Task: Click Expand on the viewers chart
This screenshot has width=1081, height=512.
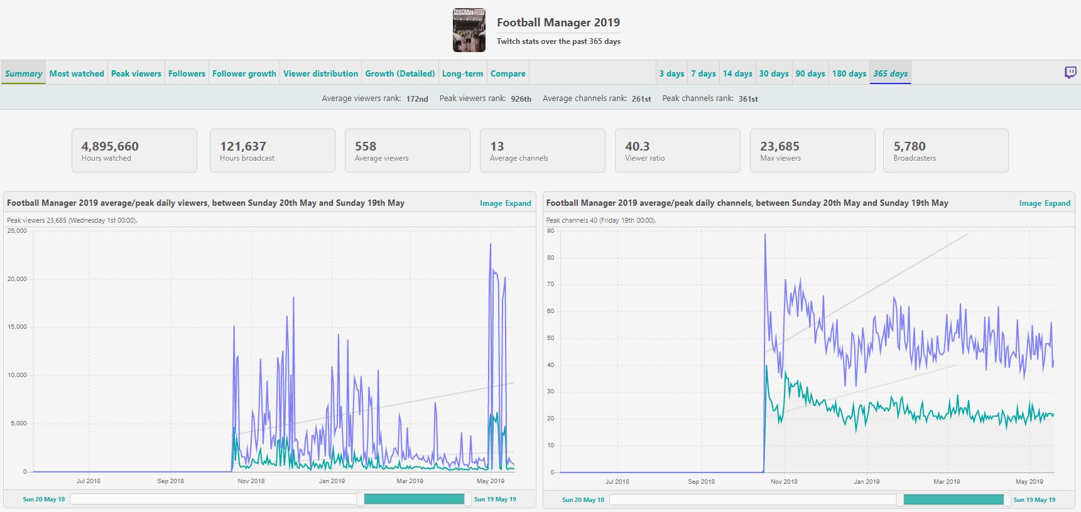Action: [x=518, y=203]
